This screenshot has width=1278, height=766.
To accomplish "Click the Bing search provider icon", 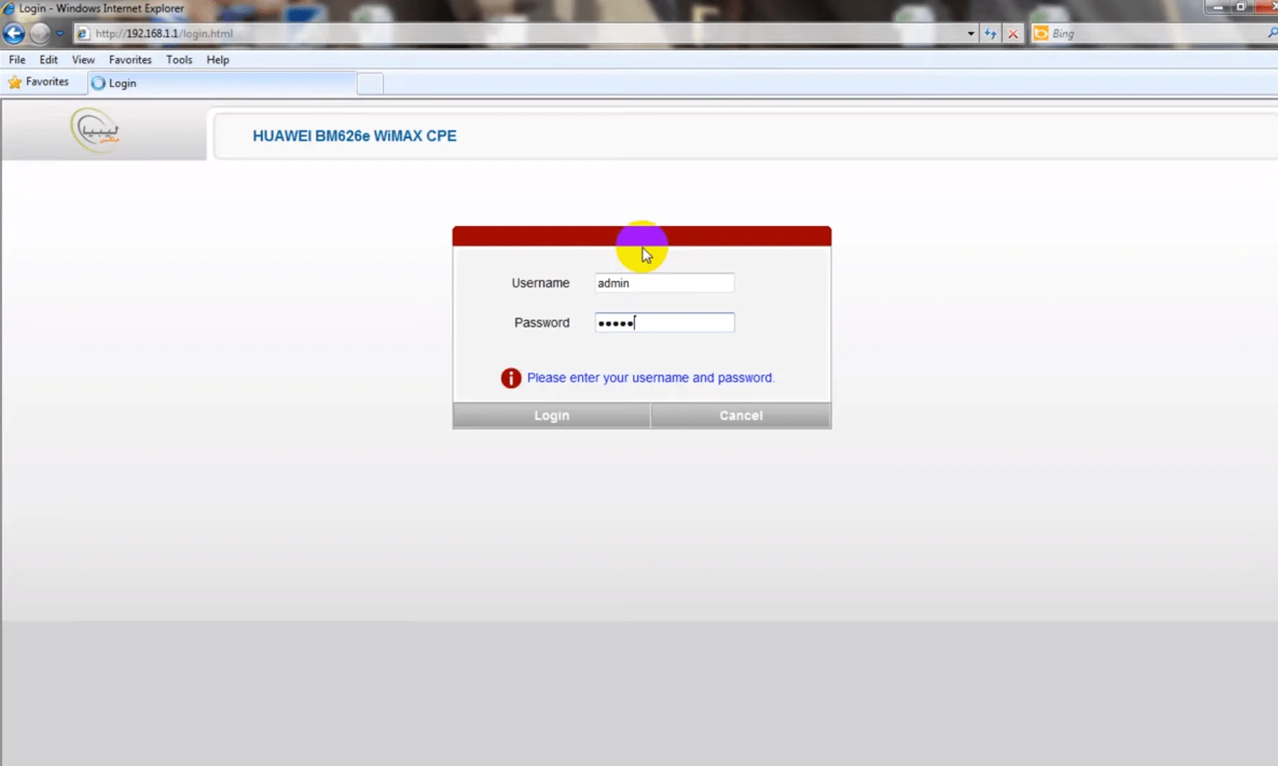I will tap(1041, 33).
